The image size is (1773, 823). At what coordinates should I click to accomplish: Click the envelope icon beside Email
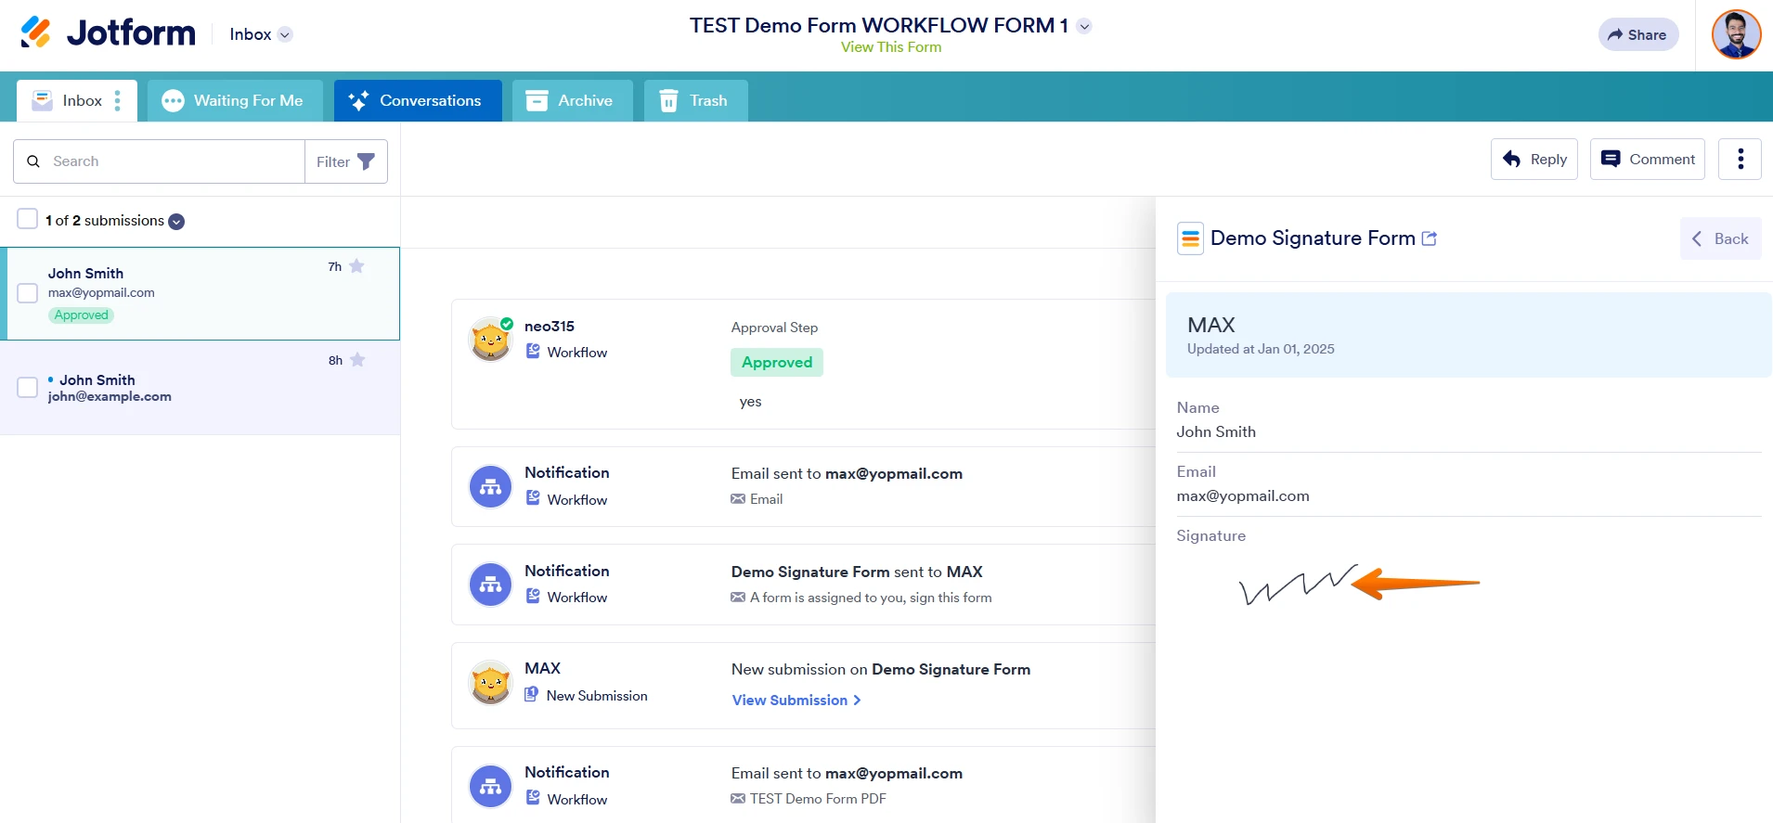(738, 499)
